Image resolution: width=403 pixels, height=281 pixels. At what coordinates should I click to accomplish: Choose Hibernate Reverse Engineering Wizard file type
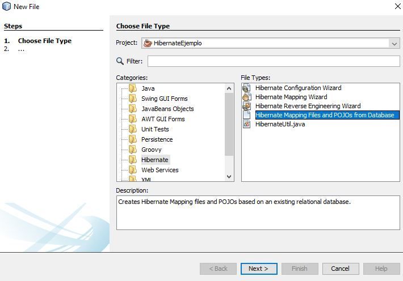pyautogui.click(x=308, y=106)
